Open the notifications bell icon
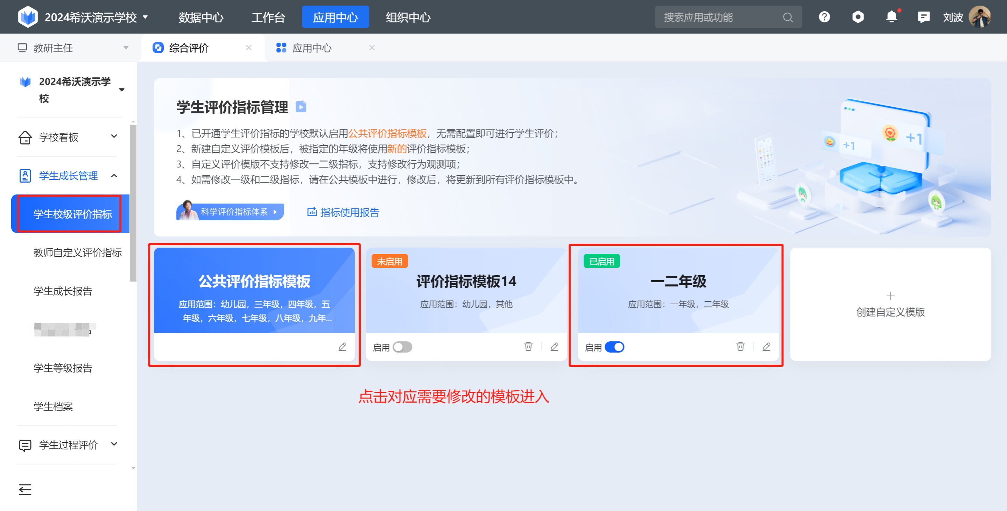1007x511 pixels. click(891, 17)
